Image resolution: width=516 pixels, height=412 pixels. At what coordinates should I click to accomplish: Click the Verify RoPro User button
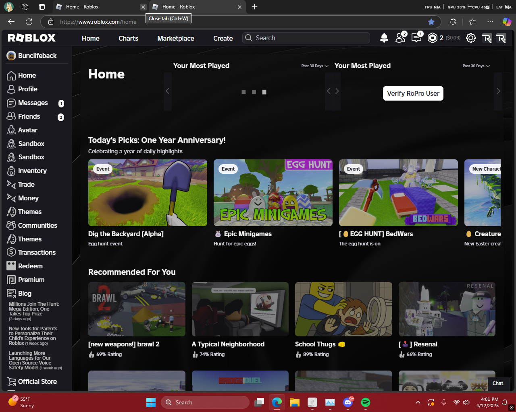click(x=413, y=93)
